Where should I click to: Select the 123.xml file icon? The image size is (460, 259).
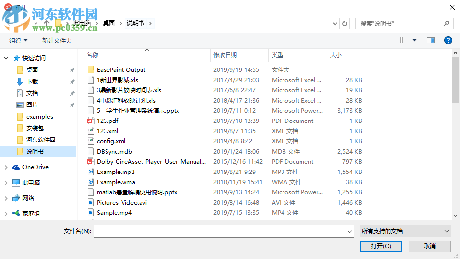pos(91,131)
